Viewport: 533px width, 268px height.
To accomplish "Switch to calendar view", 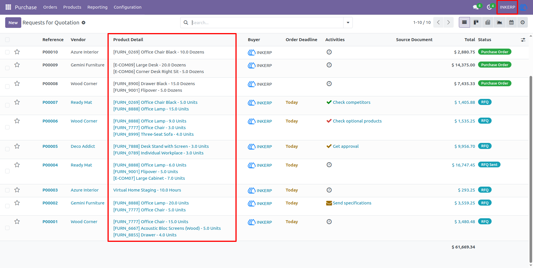I will (511, 22).
